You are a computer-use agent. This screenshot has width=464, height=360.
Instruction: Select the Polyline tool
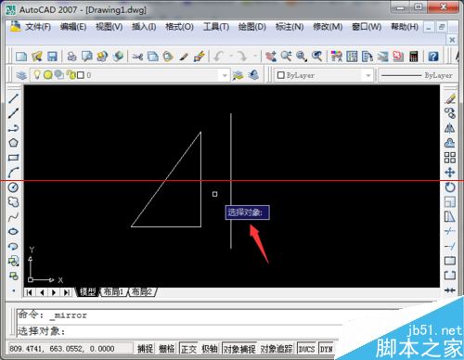(13, 128)
